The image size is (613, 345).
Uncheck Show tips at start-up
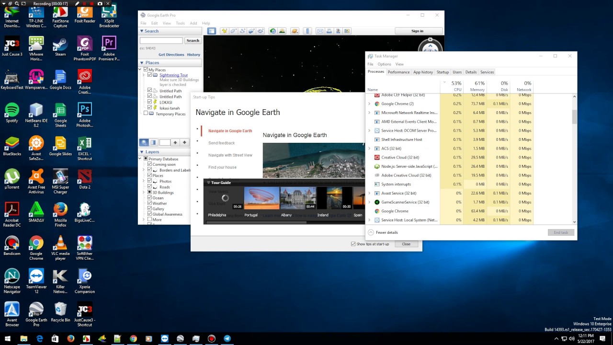pyautogui.click(x=353, y=244)
